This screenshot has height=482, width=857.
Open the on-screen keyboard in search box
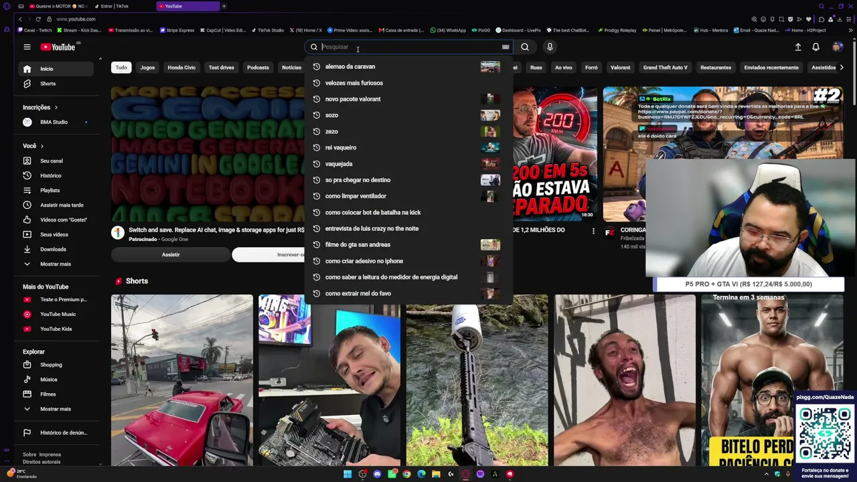tap(505, 47)
